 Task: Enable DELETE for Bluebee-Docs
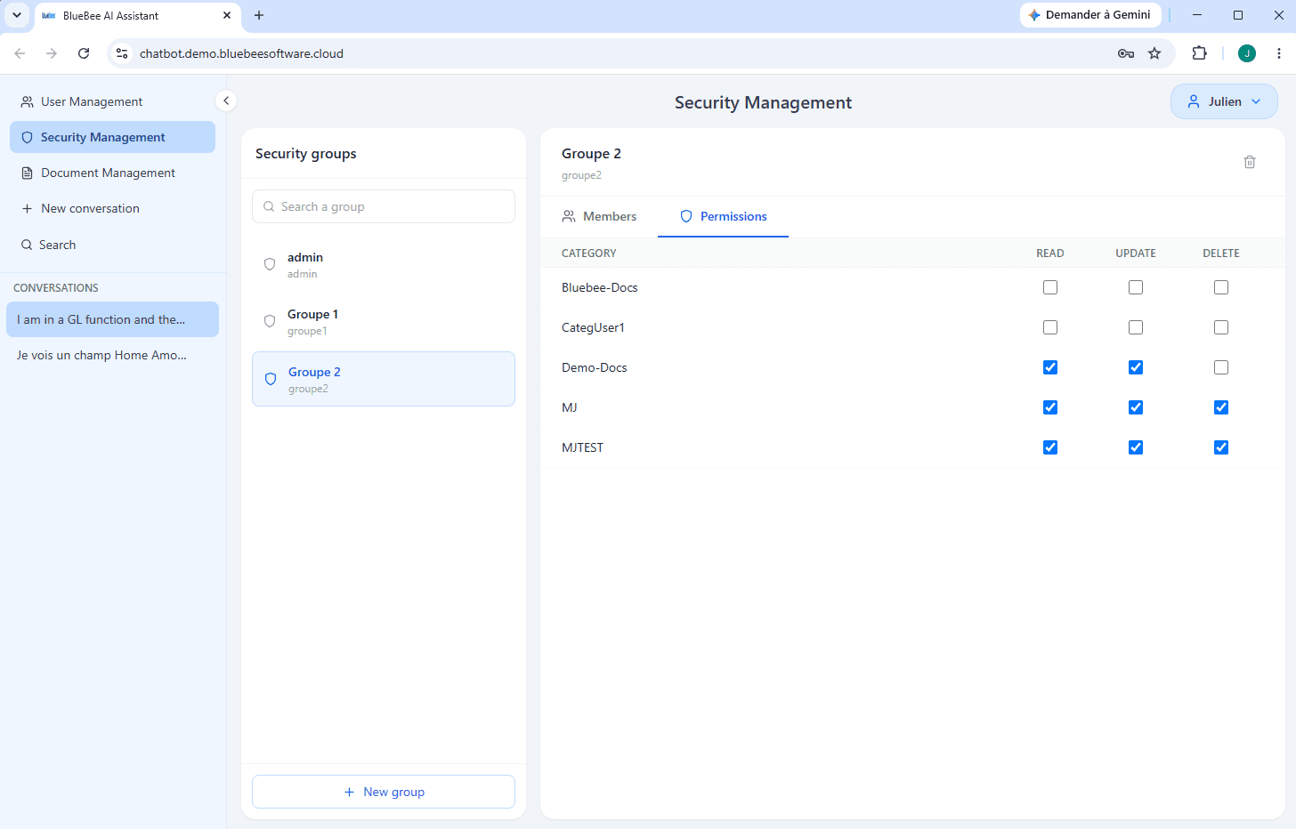1221,287
